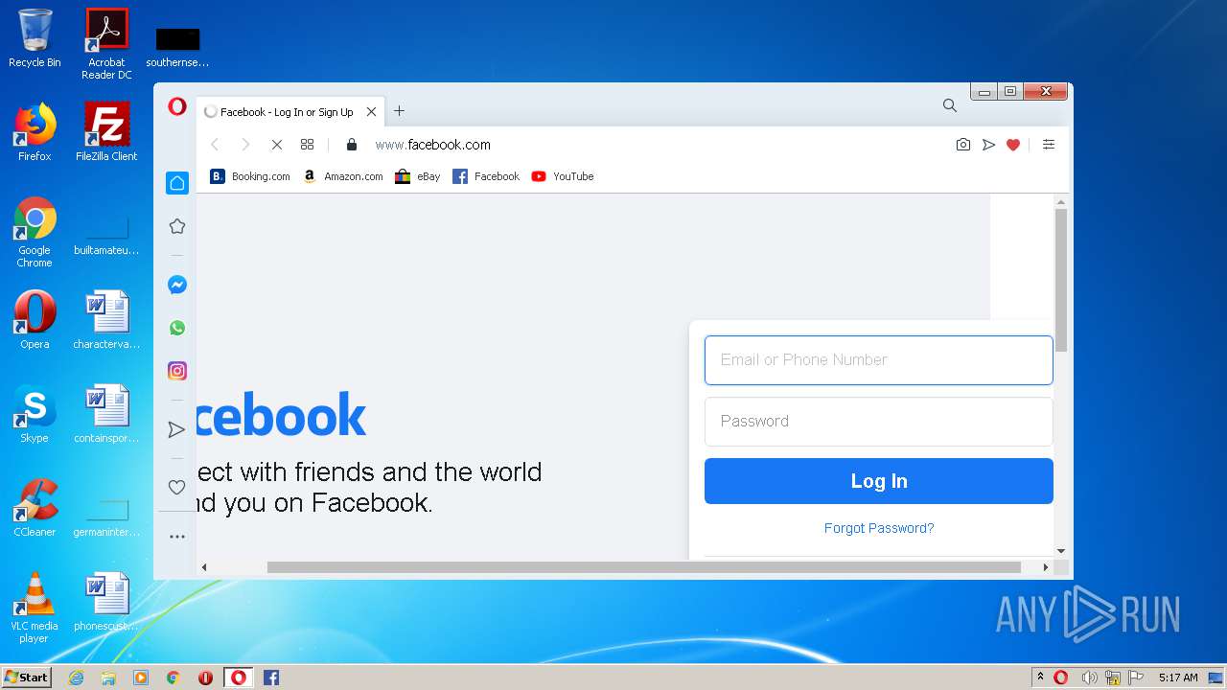Send page to My Flow icon

coord(988,145)
